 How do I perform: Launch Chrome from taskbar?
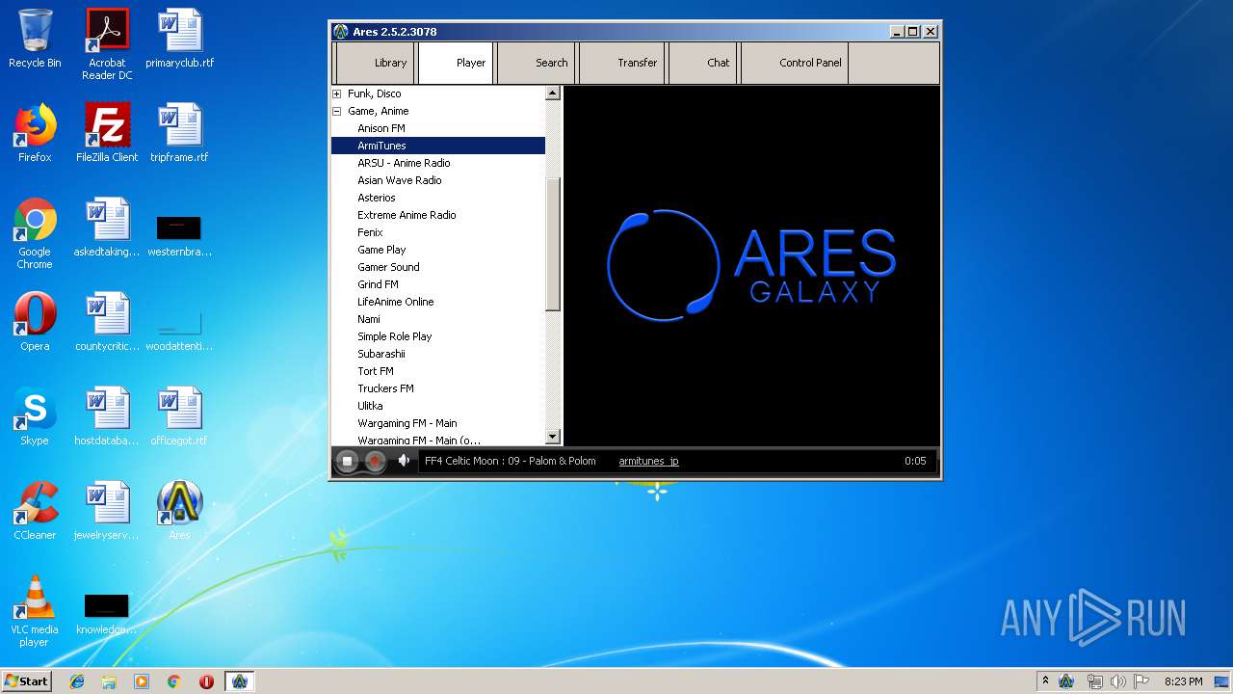pos(174,681)
